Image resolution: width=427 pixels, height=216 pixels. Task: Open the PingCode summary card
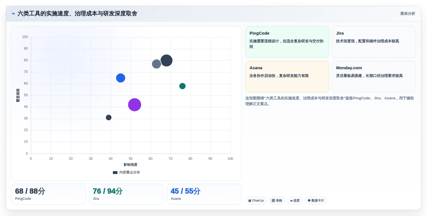coord(287,42)
